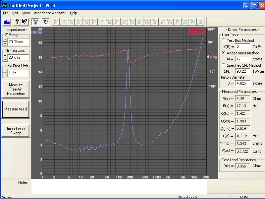Screen dimensions: 265x199
Task: Decrease Z Range with the down arrow
Action: coord(5,44)
